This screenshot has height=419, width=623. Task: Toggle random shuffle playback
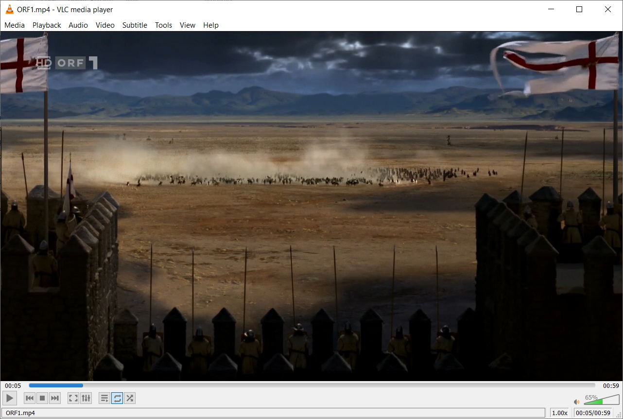pos(130,398)
